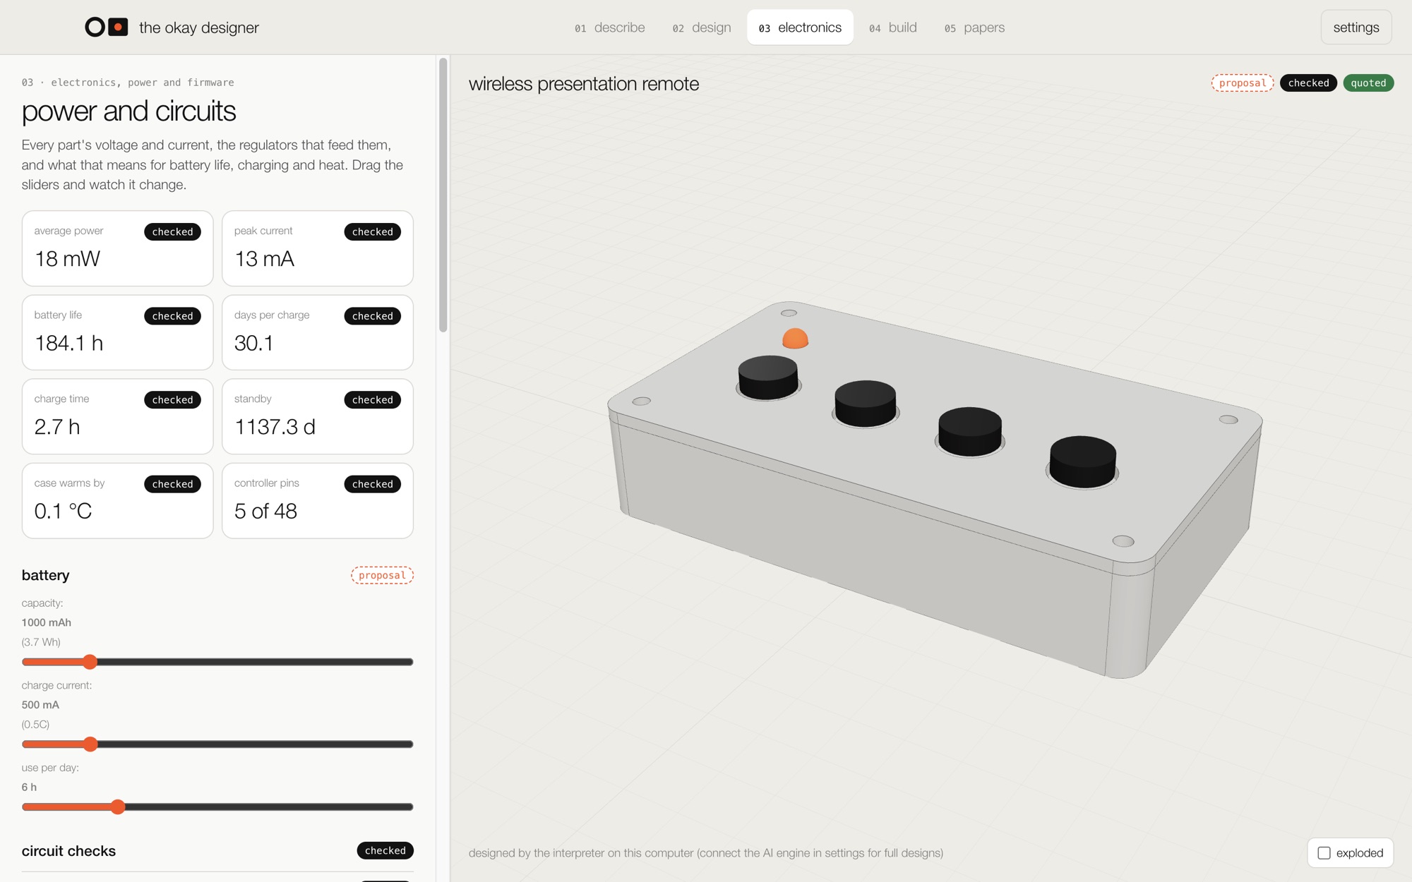Screen dimensions: 1412x882
Task: Click the controller pins 5 of 48 card
Action: pos(318,501)
